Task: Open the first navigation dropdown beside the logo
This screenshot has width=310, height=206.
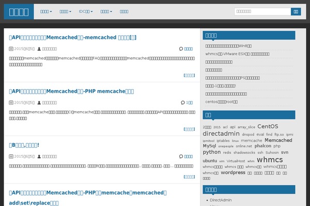Action: [x=46, y=11]
